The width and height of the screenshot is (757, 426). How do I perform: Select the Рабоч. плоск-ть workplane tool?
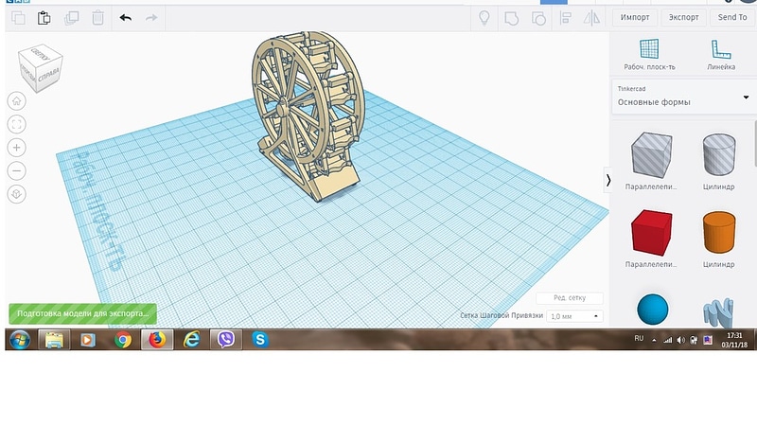click(649, 55)
